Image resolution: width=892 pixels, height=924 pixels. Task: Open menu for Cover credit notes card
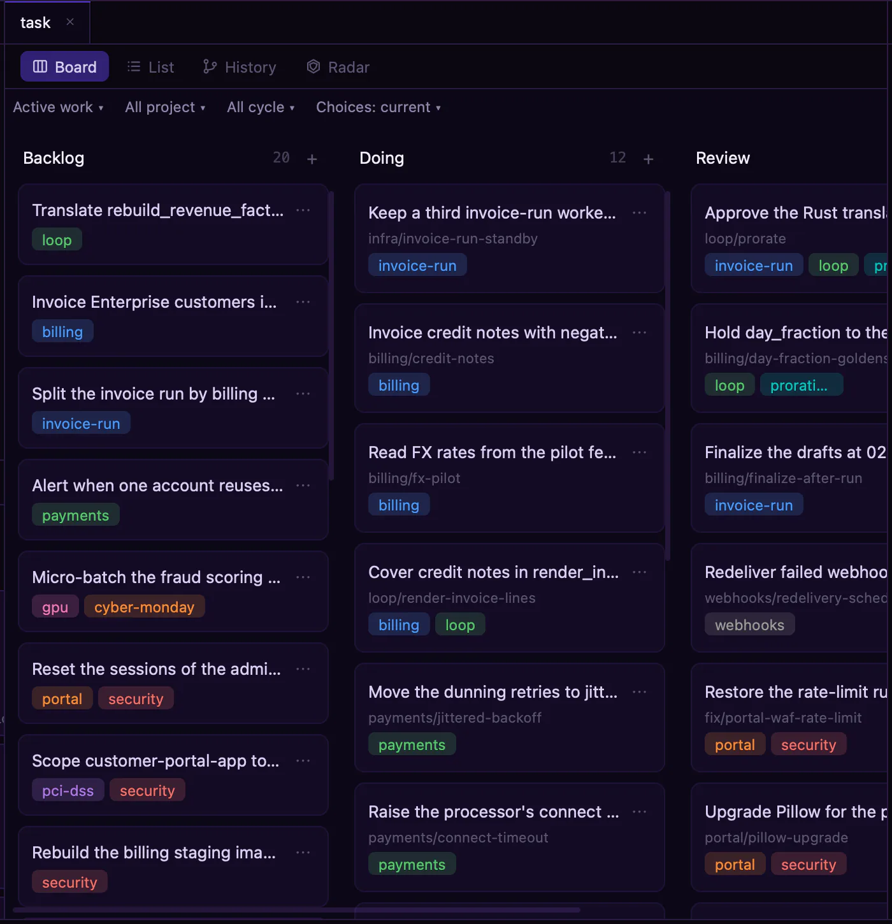click(640, 572)
